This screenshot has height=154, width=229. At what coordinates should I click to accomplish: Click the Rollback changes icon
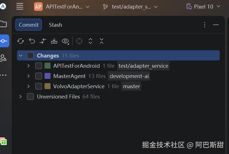pos(32,41)
